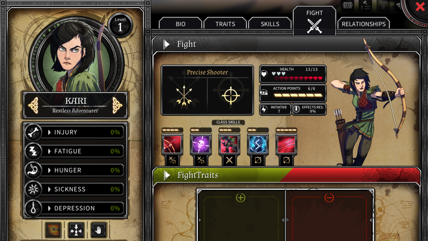428x241 pixels.
Task: Switch to the BIO tab
Action: pyautogui.click(x=181, y=24)
